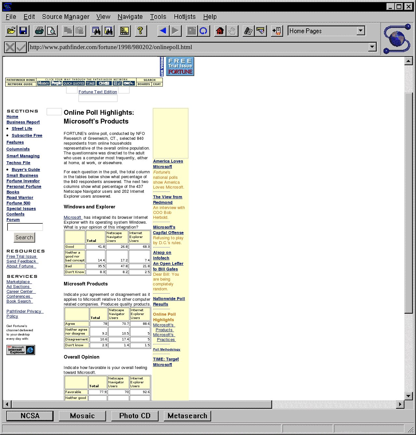Click the Search button in the sidebar
Viewport: 416px width, 435px height.
point(24,237)
